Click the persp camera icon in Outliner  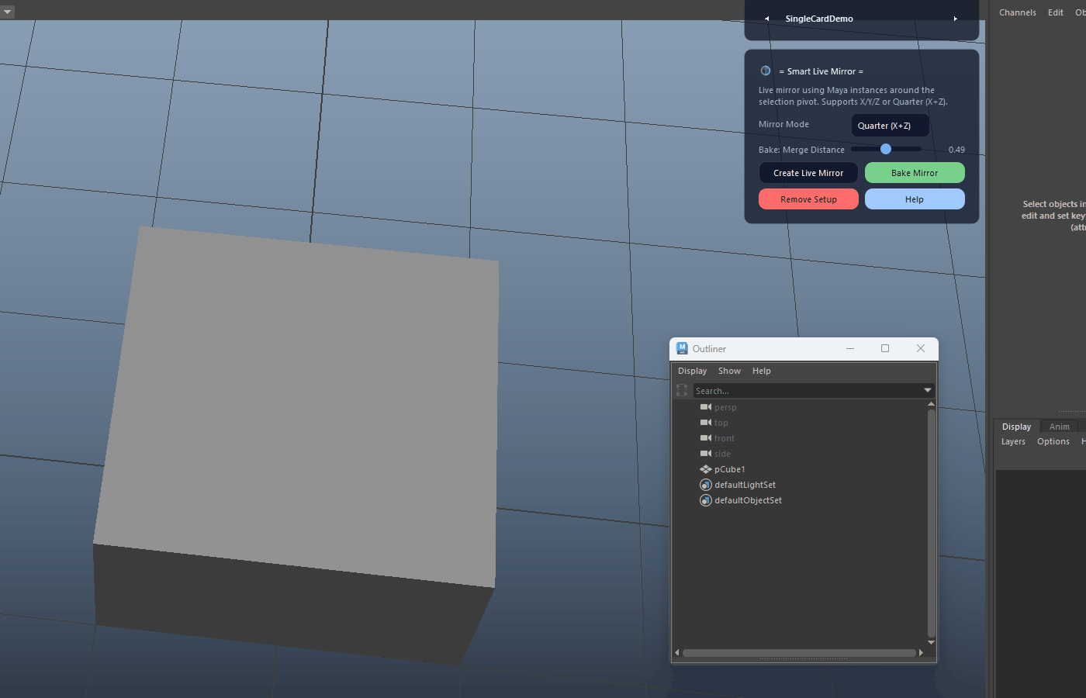[706, 406]
